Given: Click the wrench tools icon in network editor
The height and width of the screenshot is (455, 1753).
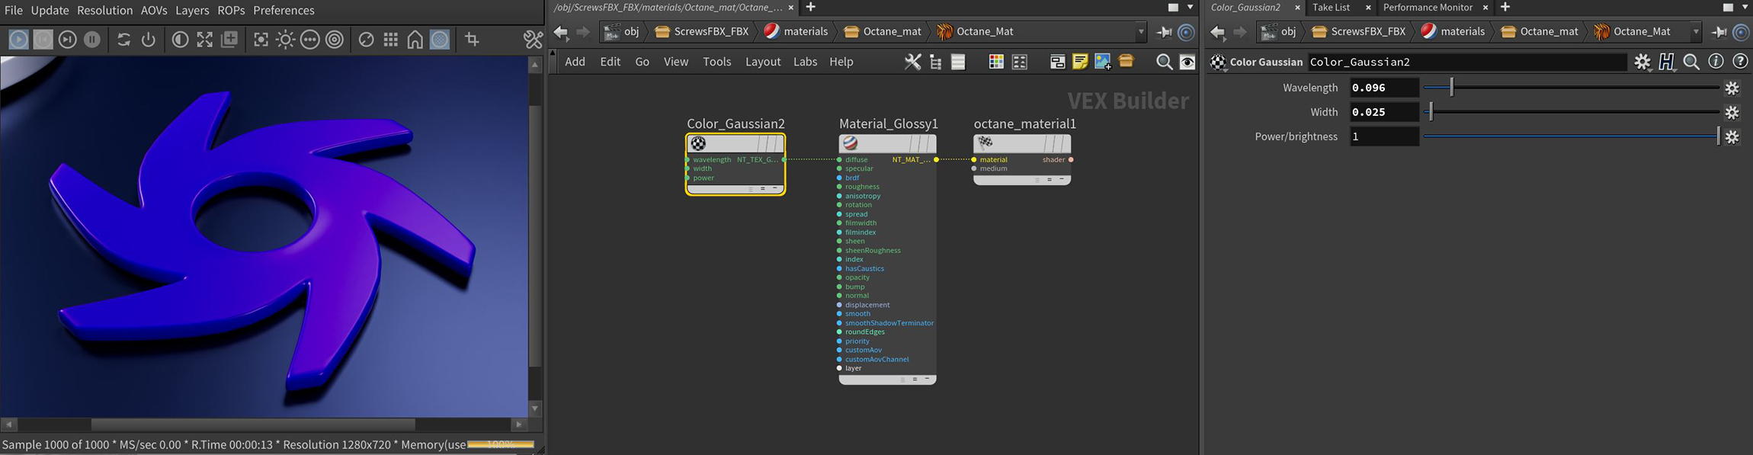Looking at the screenshot, I should pyautogui.click(x=912, y=62).
